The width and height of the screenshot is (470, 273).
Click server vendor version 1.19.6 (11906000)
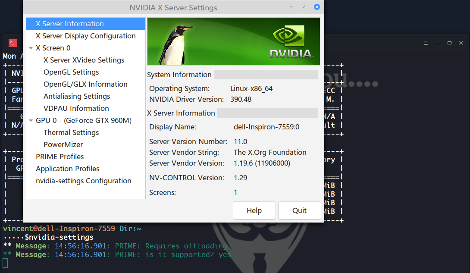262,163
